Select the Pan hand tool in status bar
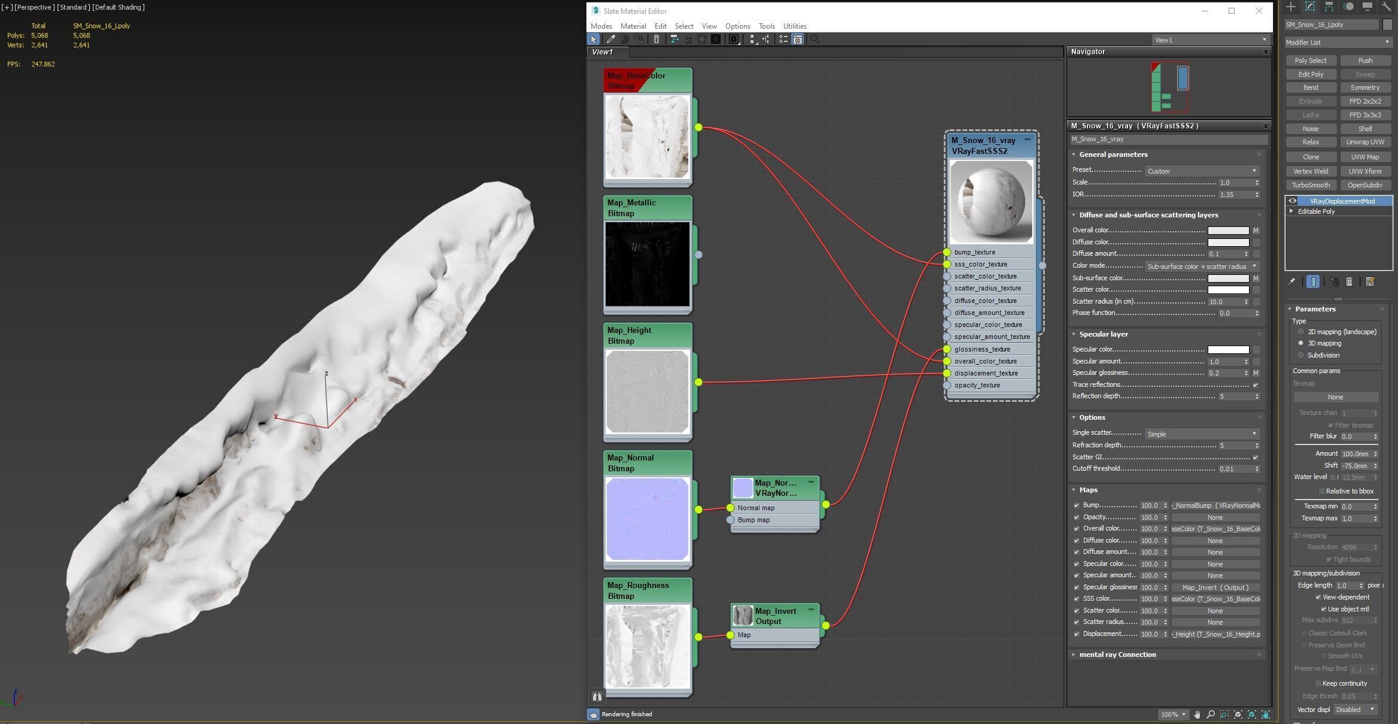The width and height of the screenshot is (1398, 724). [x=1197, y=714]
